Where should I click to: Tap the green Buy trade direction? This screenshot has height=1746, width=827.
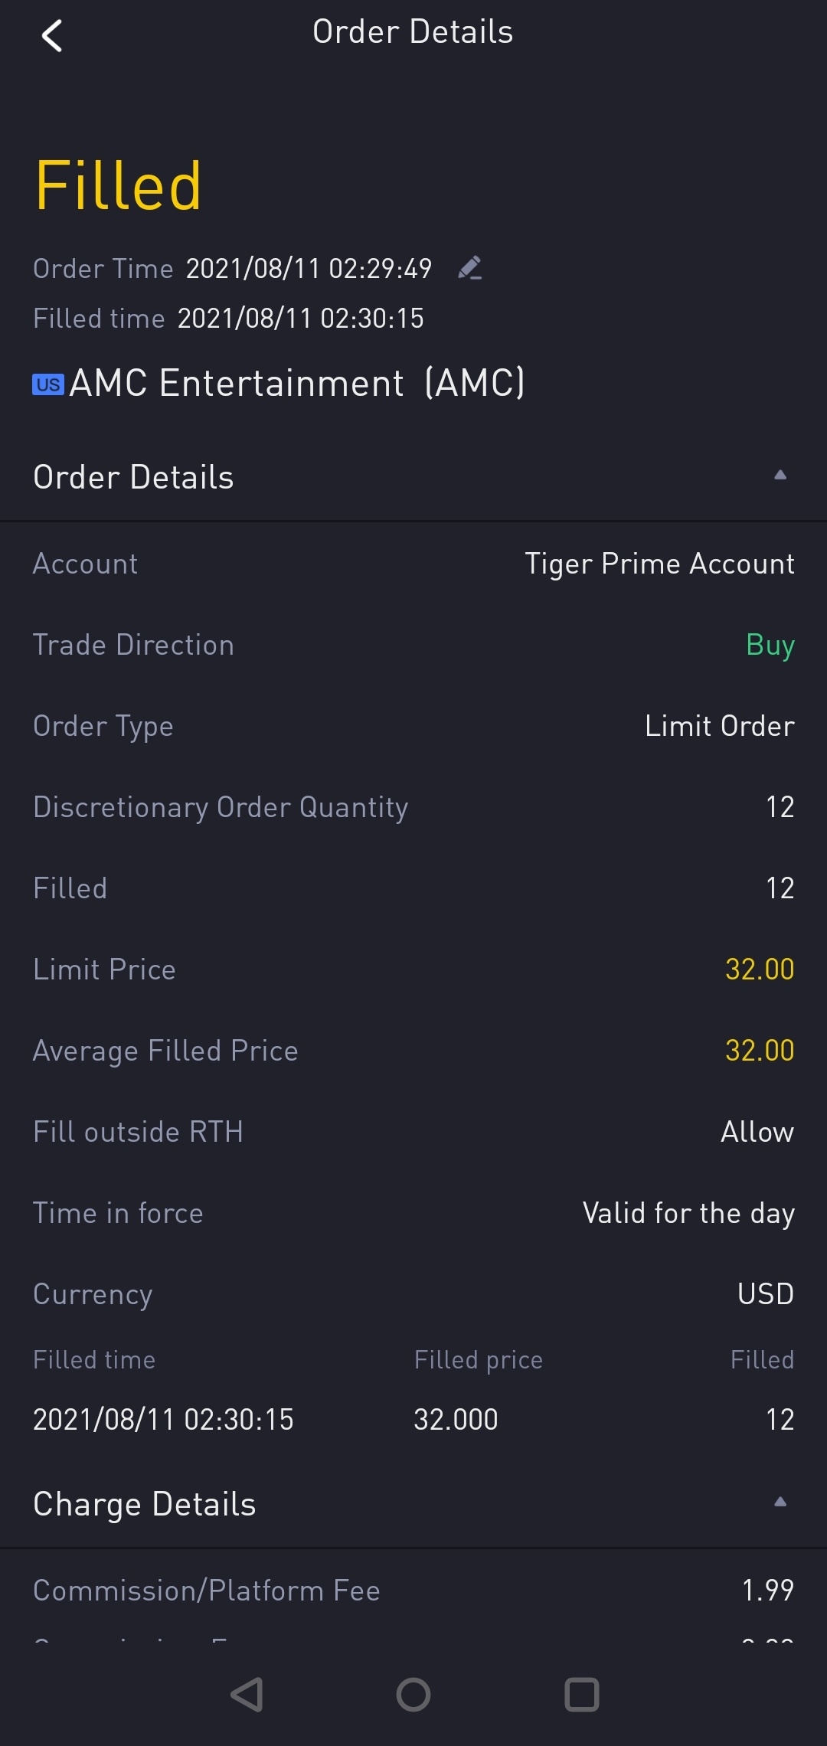[770, 645]
